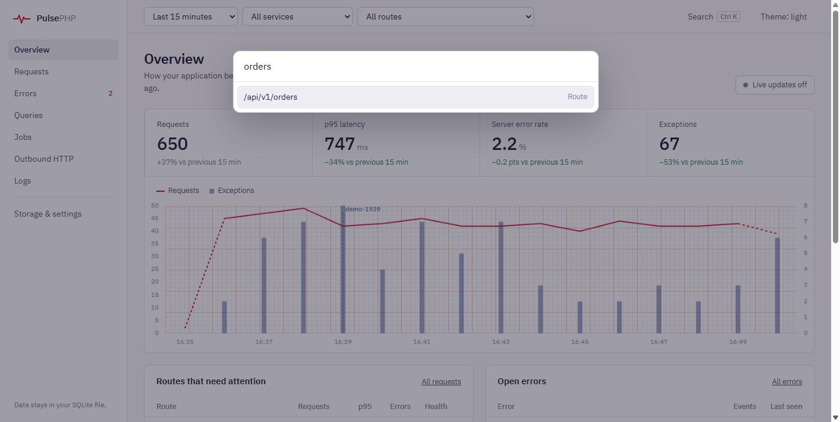This screenshot has height=422, width=840.
Task: Open Search with the Ctrl K button
Action: (714, 17)
